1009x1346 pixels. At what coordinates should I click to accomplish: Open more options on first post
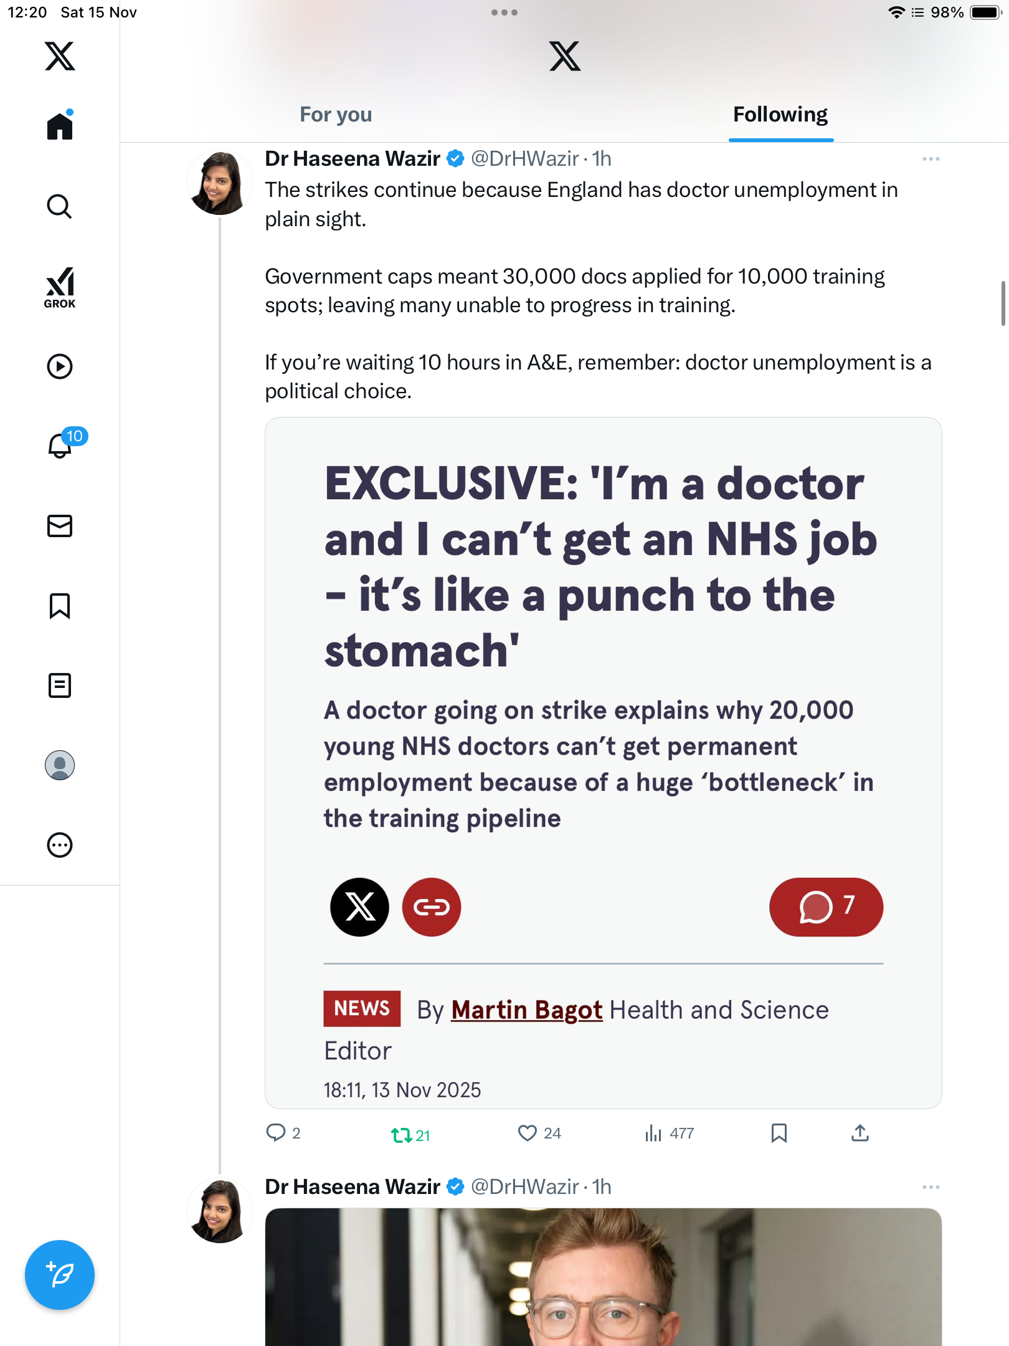coord(931,159)
